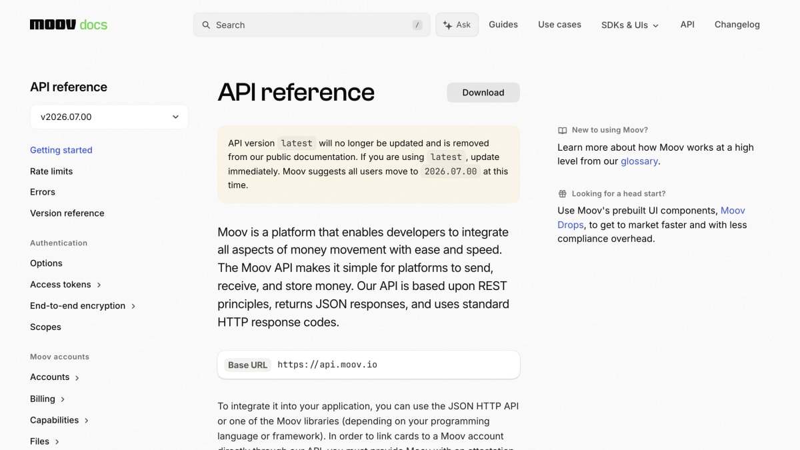Open the Ask AI button

[457, 25]
